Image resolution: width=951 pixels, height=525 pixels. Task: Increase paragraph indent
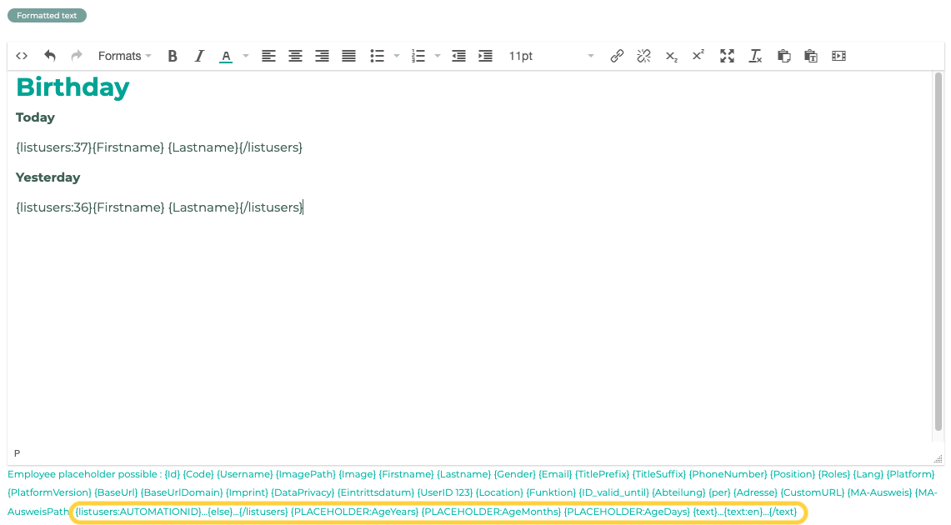[485, 56]
